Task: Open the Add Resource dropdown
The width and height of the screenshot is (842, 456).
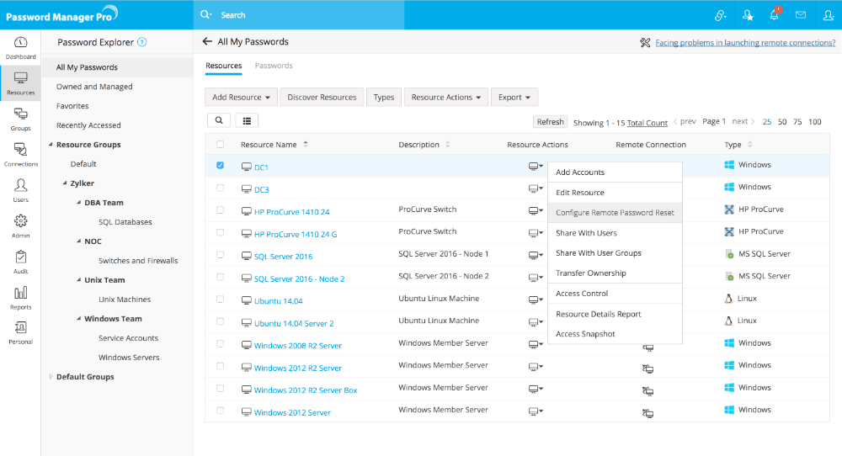Action: click(x=241, y=98)
